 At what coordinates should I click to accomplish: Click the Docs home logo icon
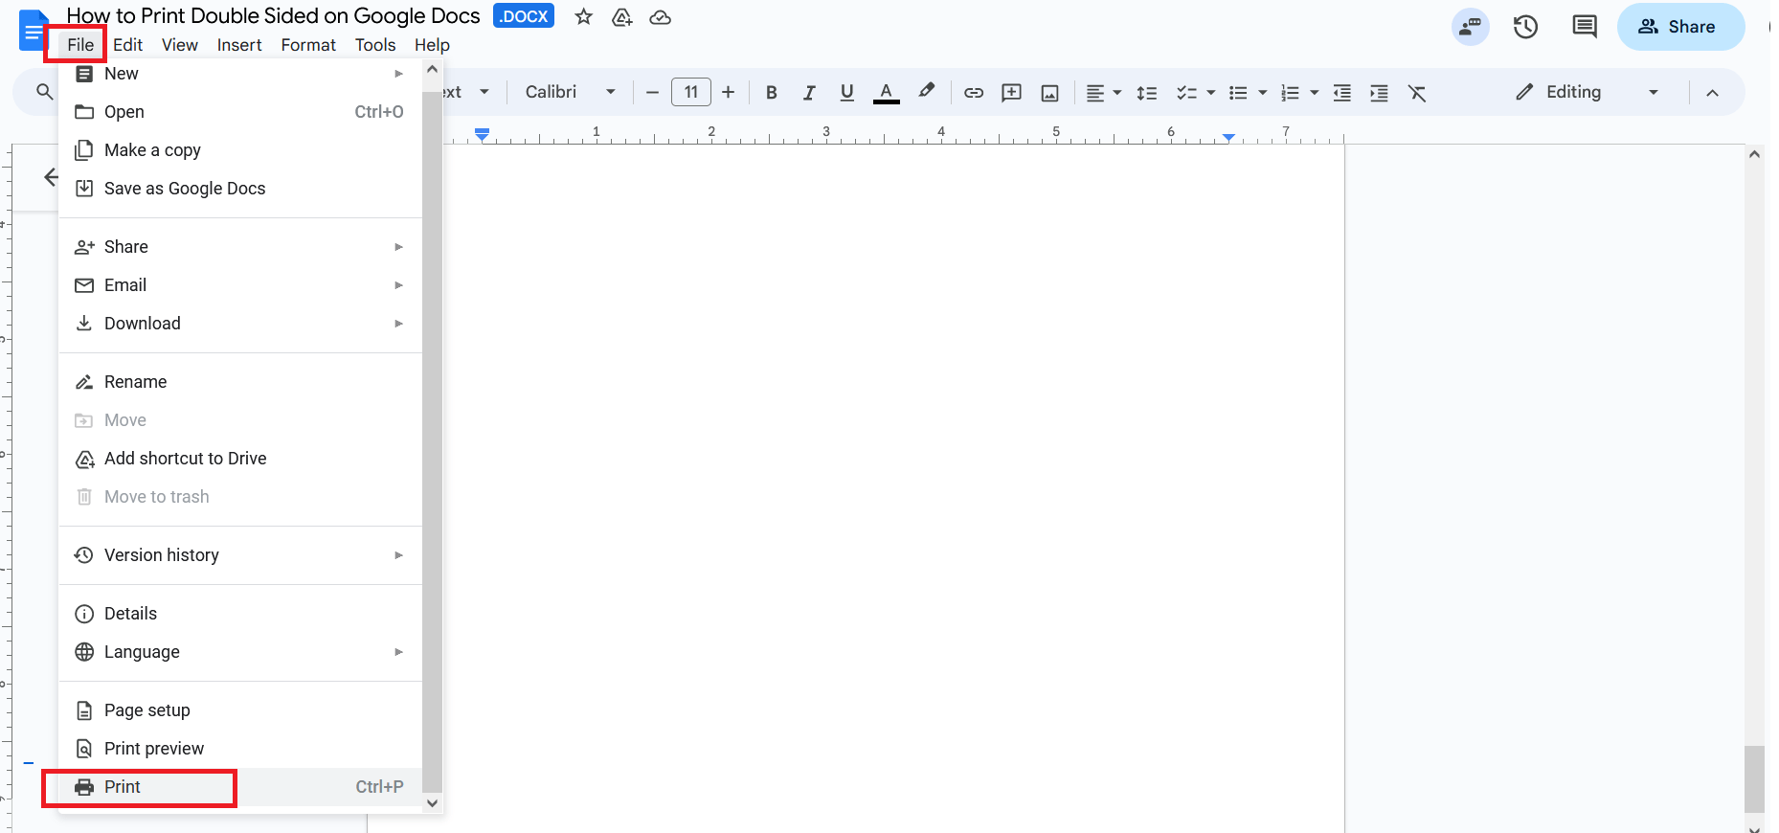pos(34,31)
